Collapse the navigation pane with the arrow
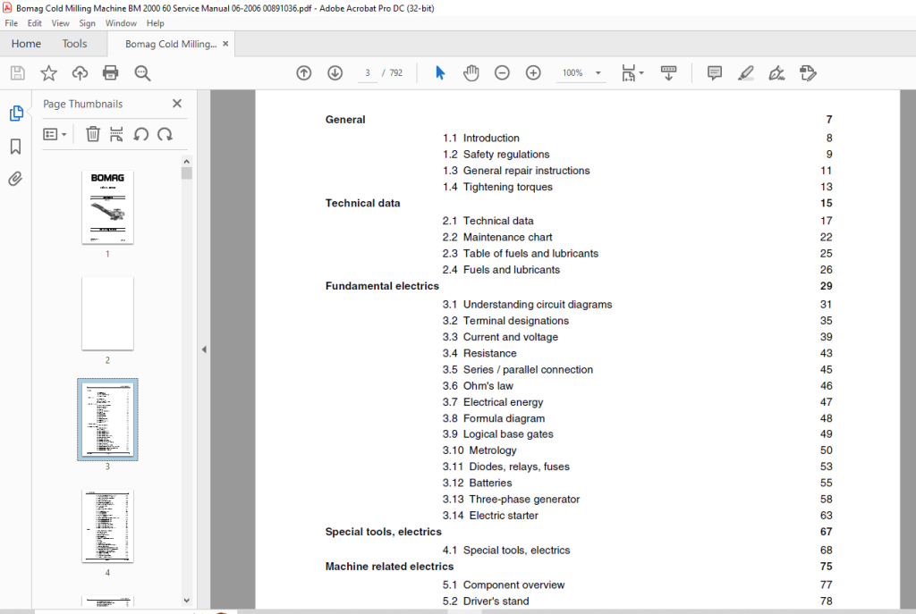Screen dimensions: 916x614 tap(204, 349)
